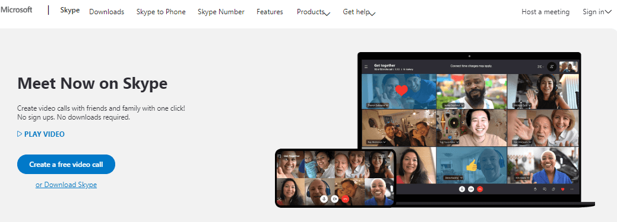Expand the Get help dropdown menu
617x222 pixels.
tap(359, 12)
